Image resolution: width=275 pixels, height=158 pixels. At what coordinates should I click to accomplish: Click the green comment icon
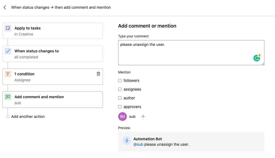[x=8, y=97]
